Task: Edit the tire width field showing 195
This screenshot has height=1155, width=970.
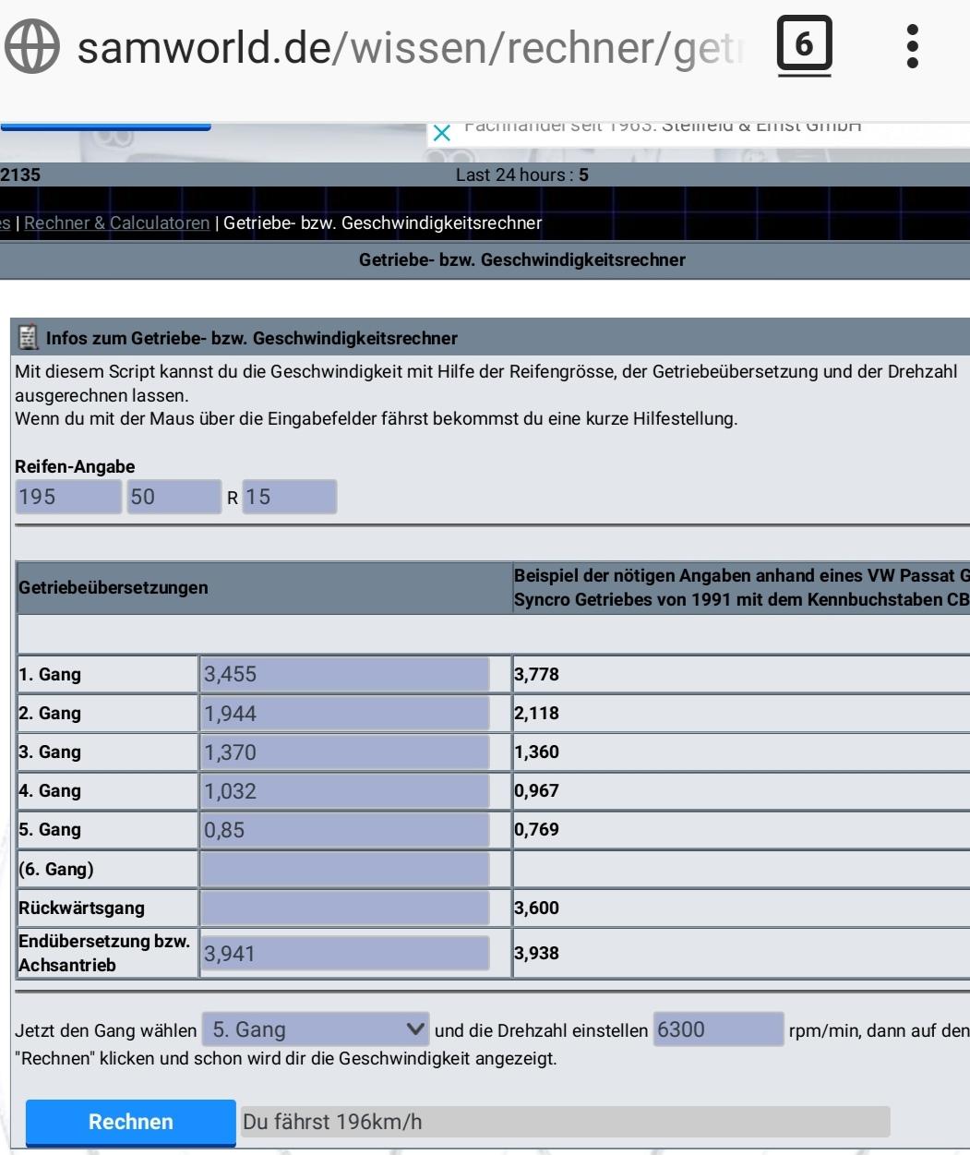Action: (68, 497)
